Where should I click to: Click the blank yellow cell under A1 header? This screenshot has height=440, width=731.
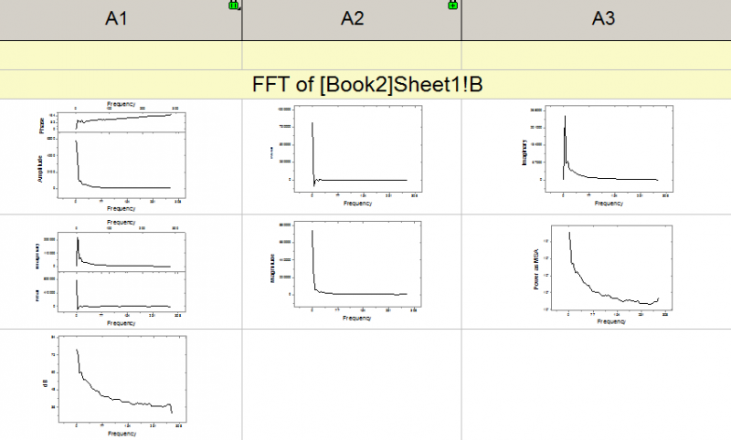coord(121,55)
